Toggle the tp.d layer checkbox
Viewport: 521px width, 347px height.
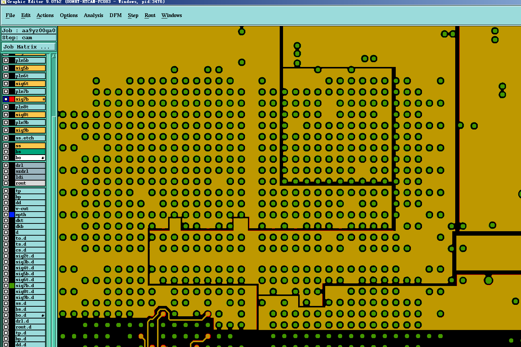point(6,333)
